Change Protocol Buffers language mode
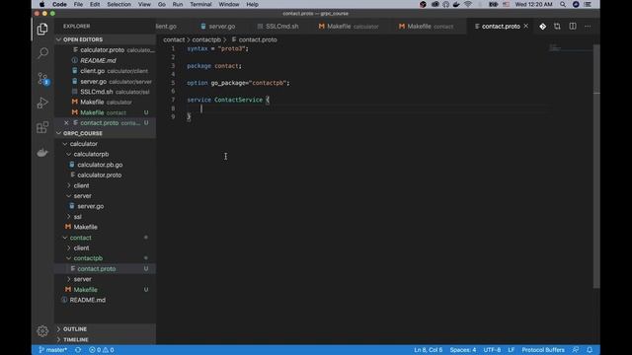This screenshot has height=355, width=632. 543,350
